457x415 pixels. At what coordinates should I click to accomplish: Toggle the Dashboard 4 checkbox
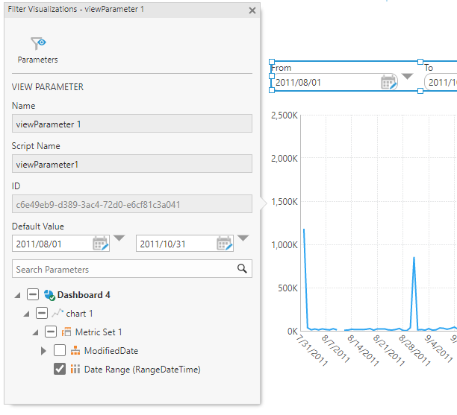pos(33,295)
